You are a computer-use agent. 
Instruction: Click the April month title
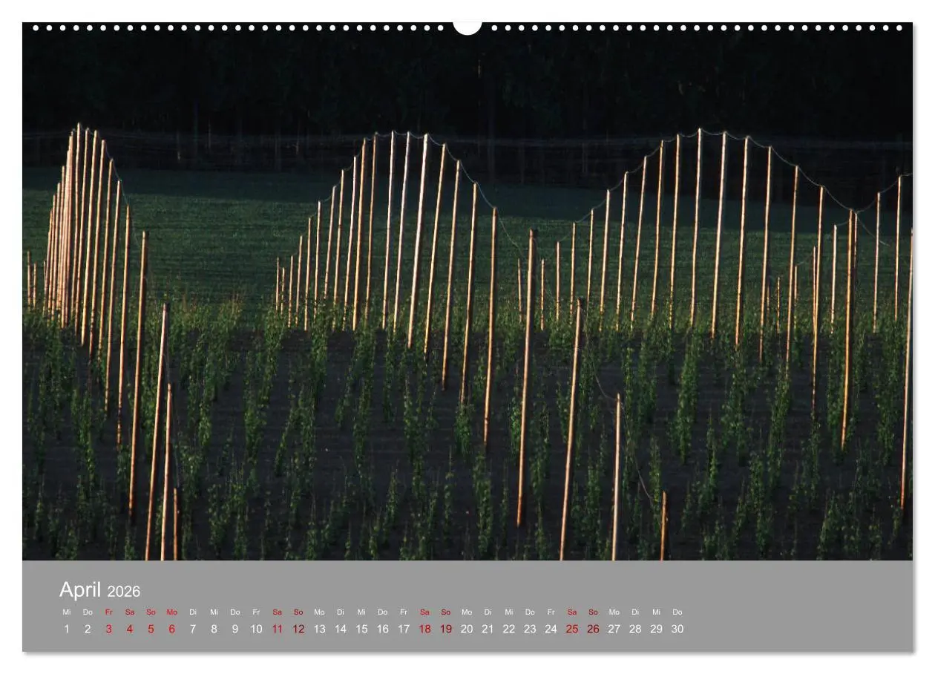point(80,590)
